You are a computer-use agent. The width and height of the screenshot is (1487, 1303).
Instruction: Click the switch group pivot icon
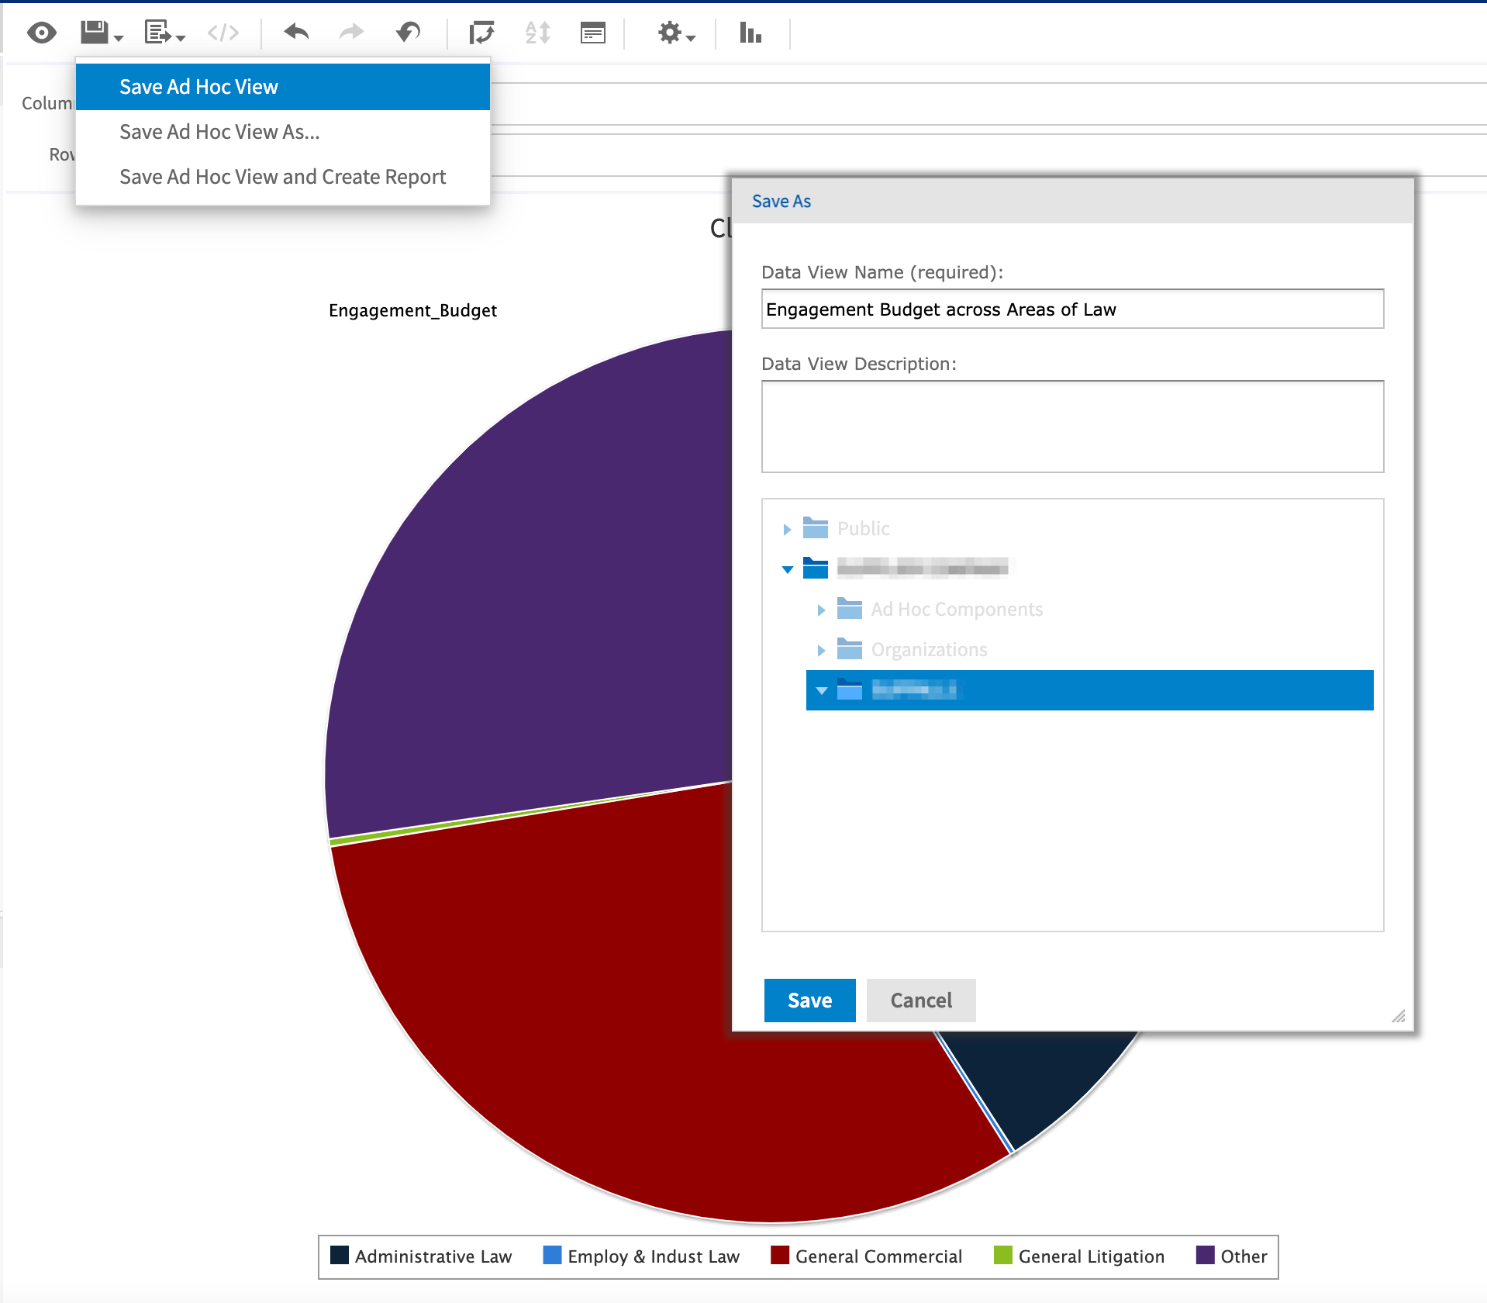[x=481, y=33]
